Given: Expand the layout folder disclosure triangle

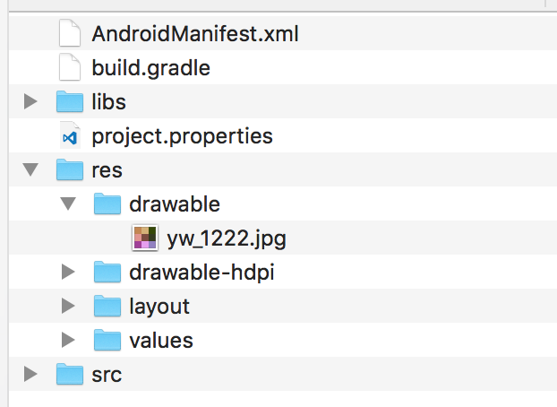Looking at the screenshot, I should pyautogui.click(x=68, y=306).
